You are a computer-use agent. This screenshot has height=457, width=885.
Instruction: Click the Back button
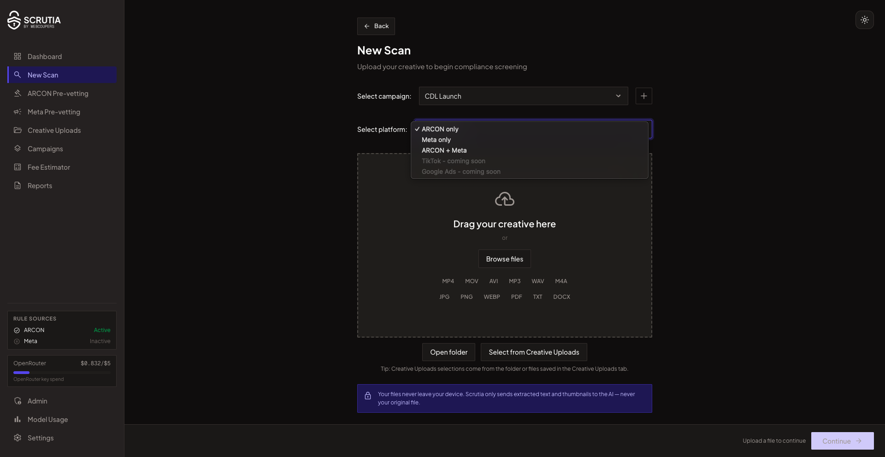click(376, 26)
